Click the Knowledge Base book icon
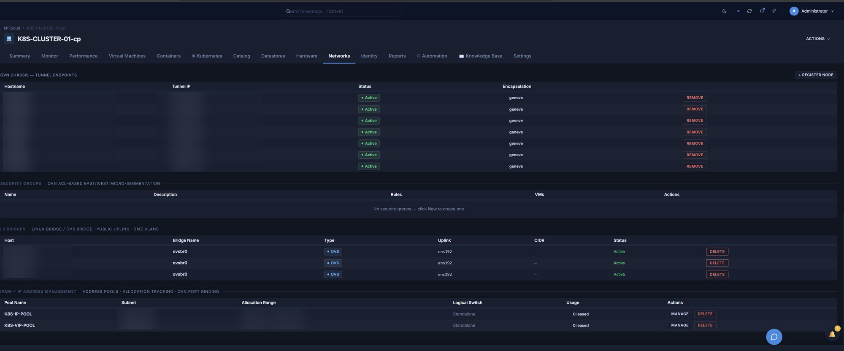Screen dimensions: 844x351 coord(461,56)
